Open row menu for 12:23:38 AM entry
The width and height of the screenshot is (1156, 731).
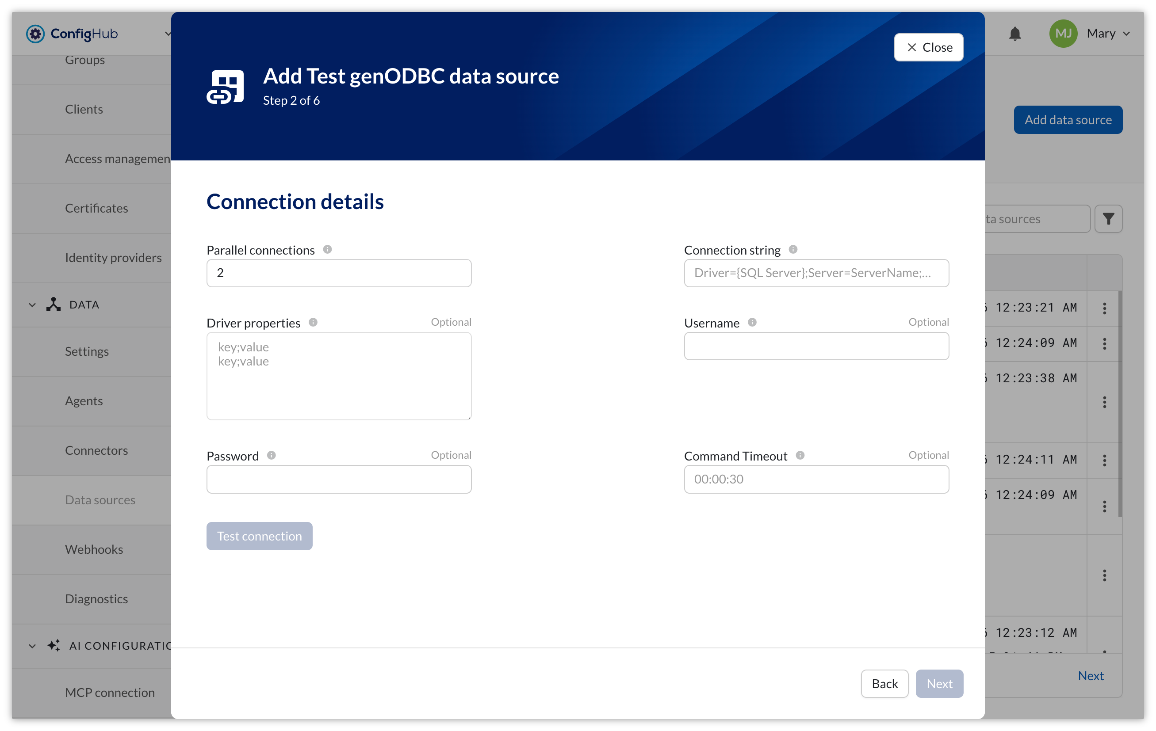tap(1105, 402)
